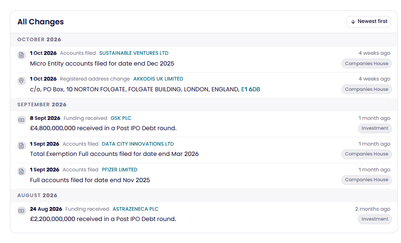Toggle the Newest first sort order
Image resolution: width=401 pixels, height=243 pixels.
pos(369,22)
